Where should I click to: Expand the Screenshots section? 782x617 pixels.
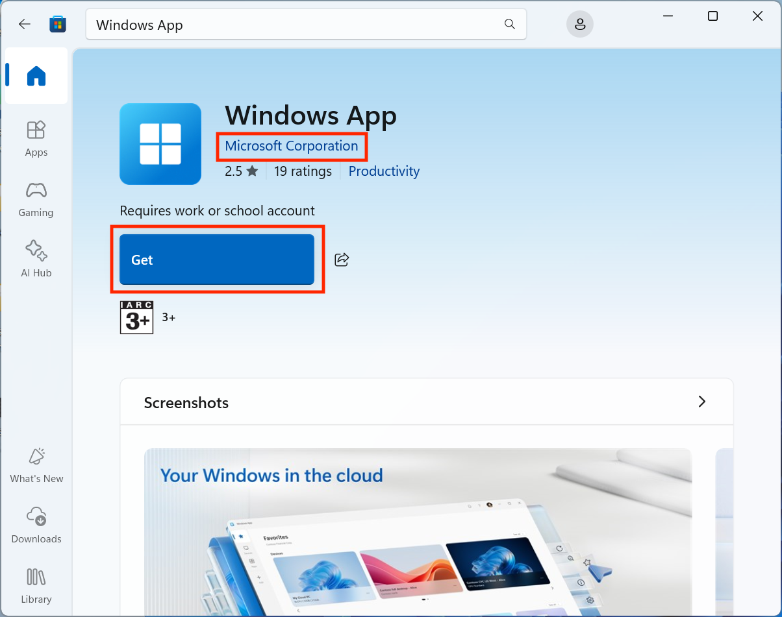coord(701,402)
